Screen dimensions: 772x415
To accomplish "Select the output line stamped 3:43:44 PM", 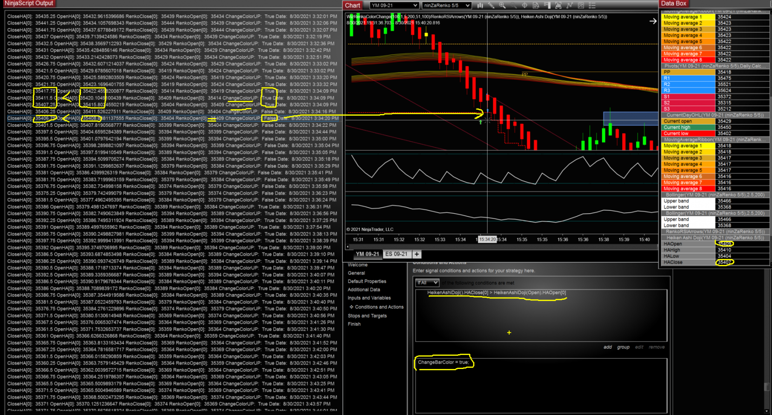I will (172, 397).
